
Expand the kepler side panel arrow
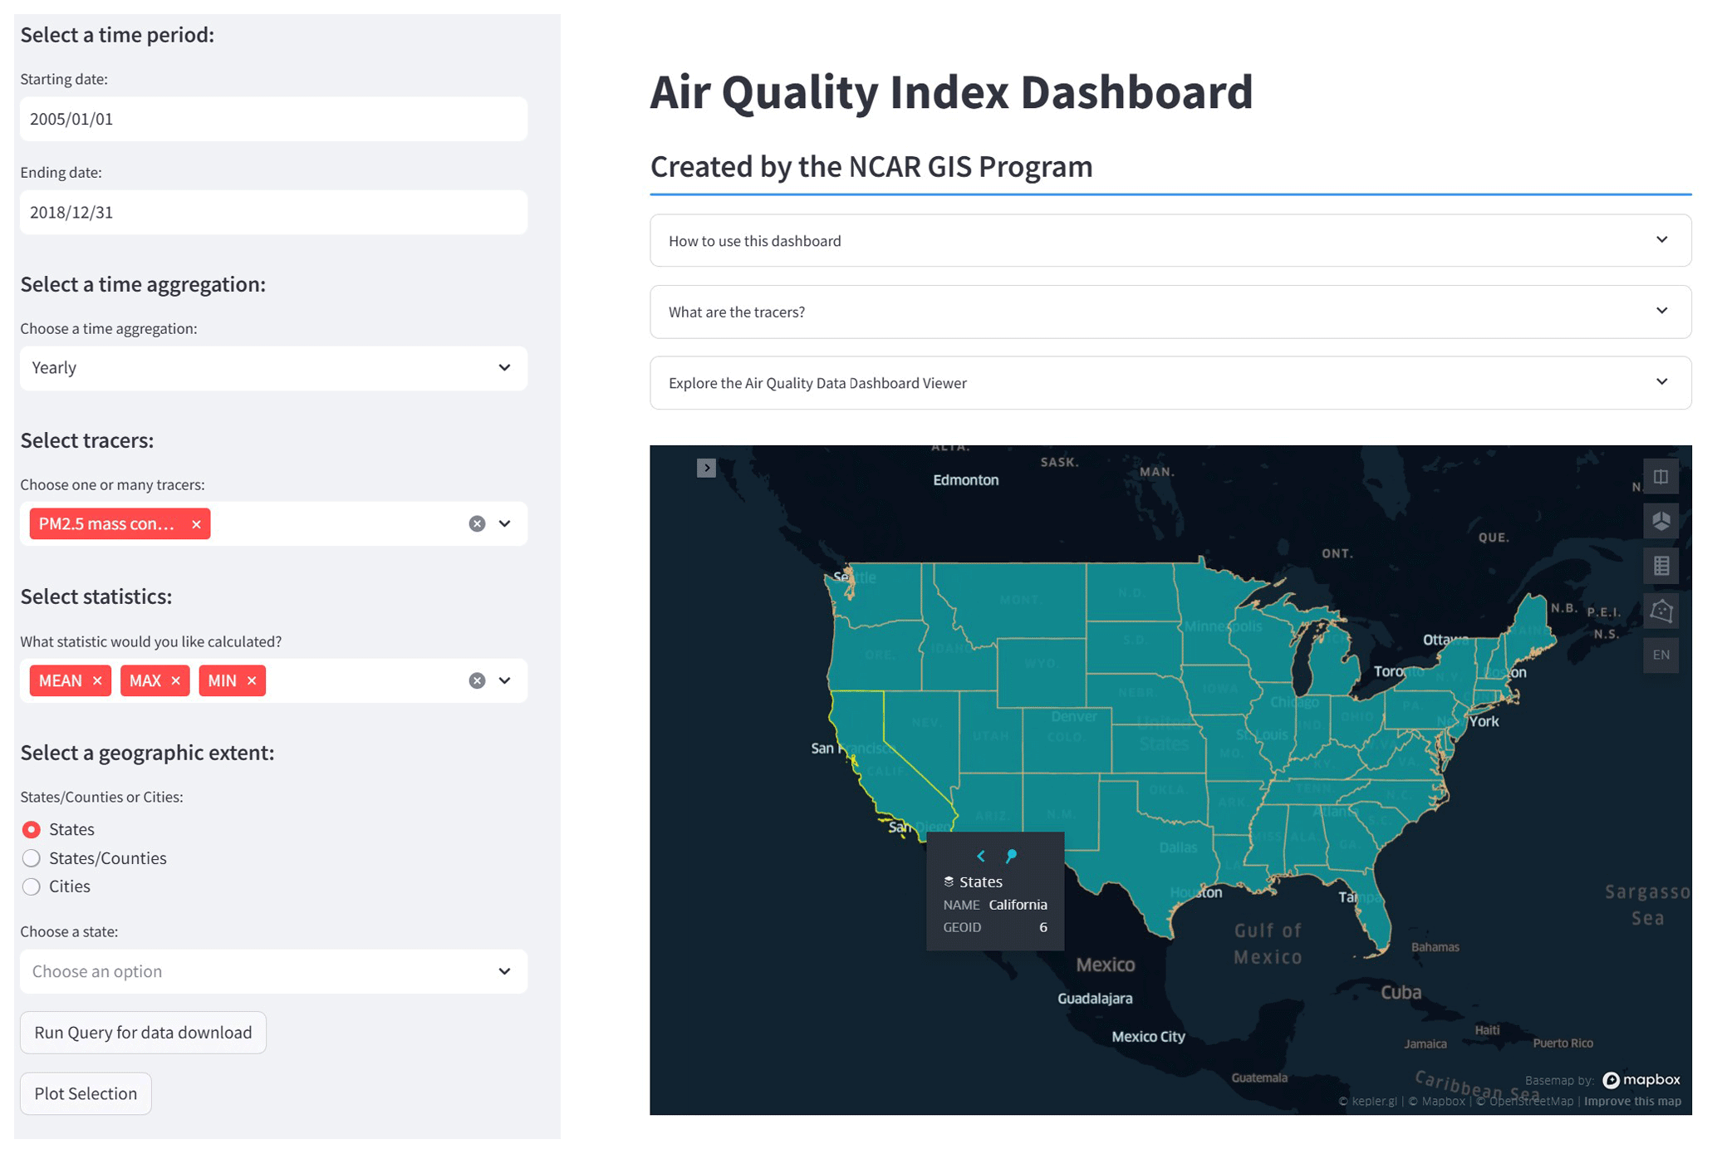click(x=706, y=468)
